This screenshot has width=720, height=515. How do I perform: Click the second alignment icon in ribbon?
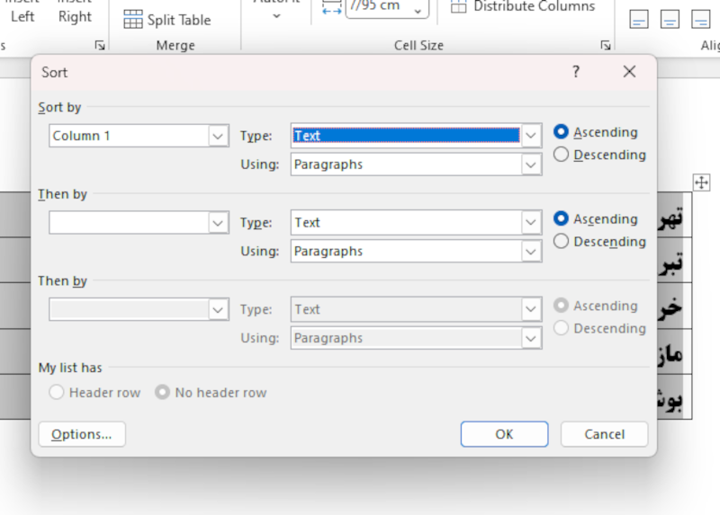click(x=670, y=20)
